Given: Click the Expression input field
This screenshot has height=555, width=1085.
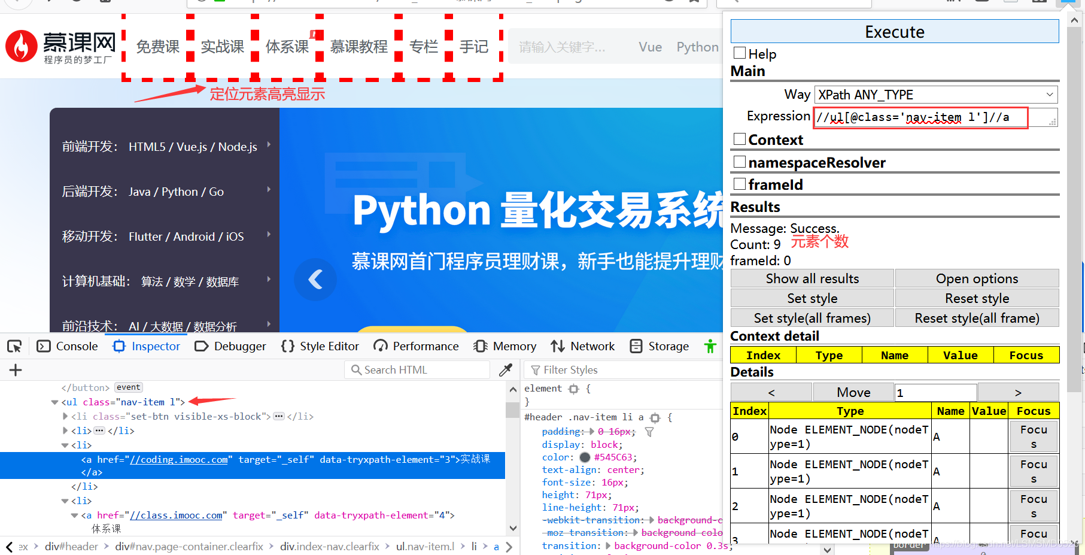Looking at the screenshot, I should (x=935, y=117).
